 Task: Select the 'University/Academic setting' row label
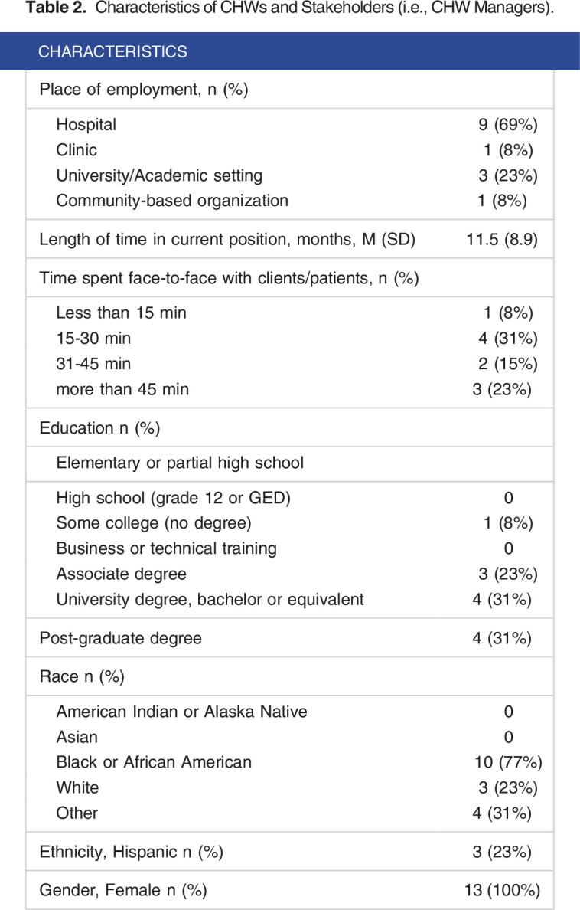point(159,175)
